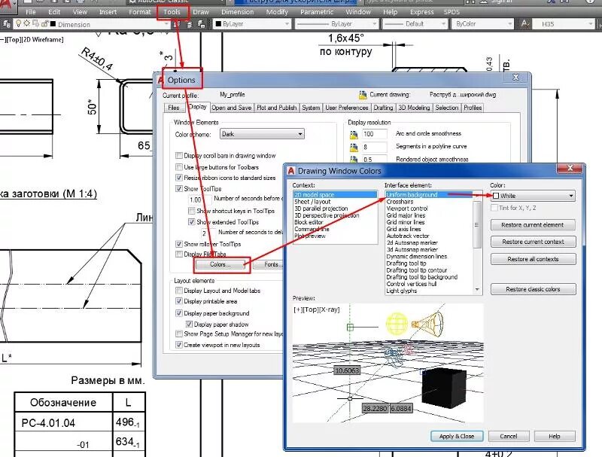The width and height of the screenshot is (602, 457).
Task: Toggle Show shortcut keys in ToolTips
Action: pyautogui.click(x=191, y=211)
